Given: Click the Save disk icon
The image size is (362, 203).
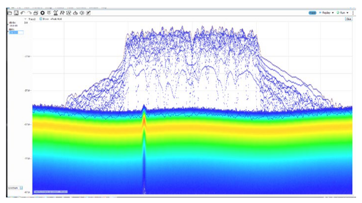Looking at the screenshot, I should 16,12.
